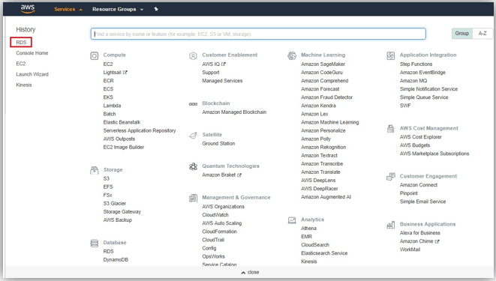Open Amazon Connect
The width and height of the screenshot is (496, 281).
[x=419, y=185]
